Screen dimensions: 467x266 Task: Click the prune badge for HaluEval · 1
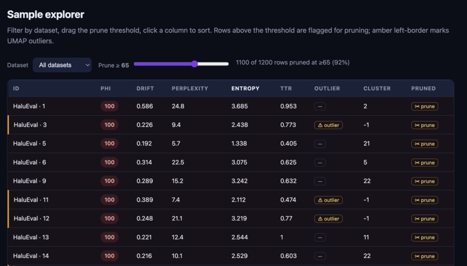(424, 106)
